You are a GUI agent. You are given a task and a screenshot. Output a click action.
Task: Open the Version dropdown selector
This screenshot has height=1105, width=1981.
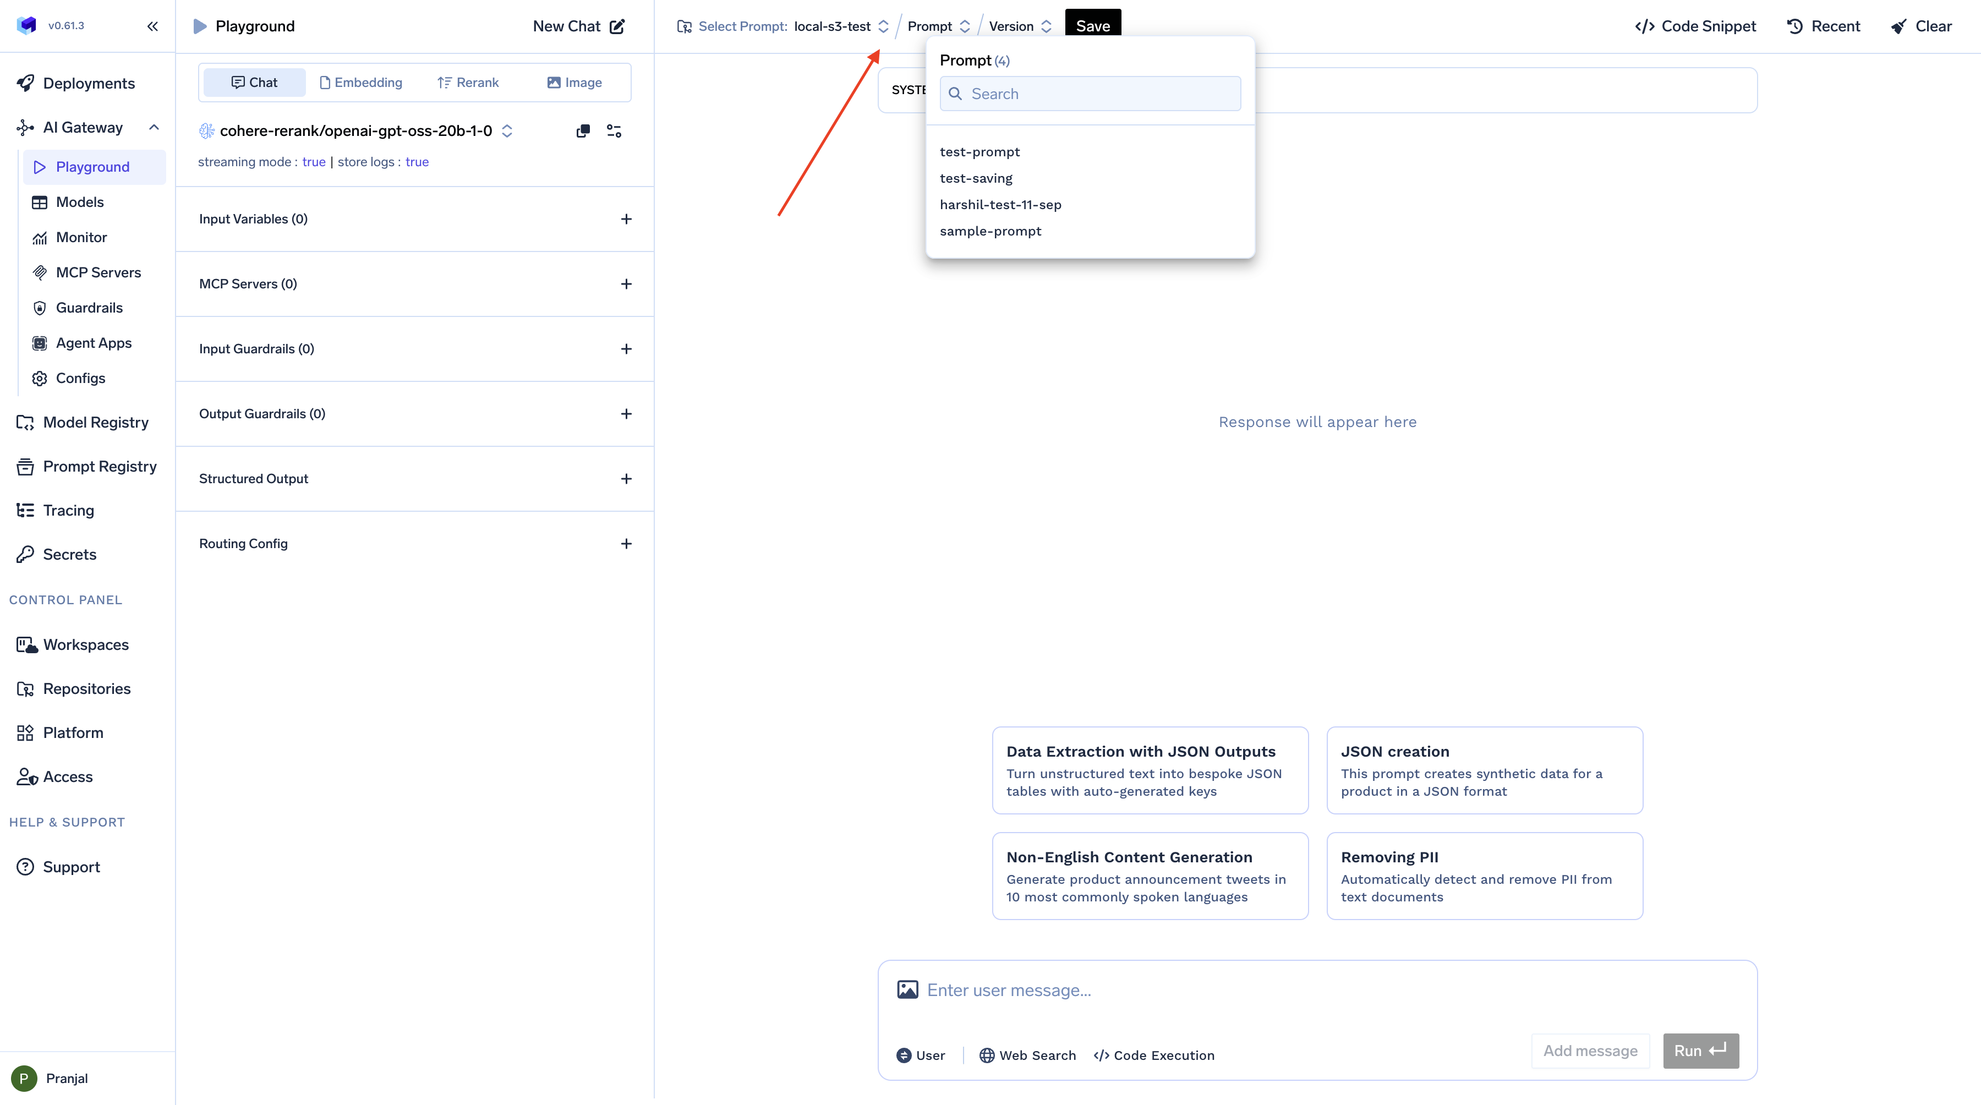[x=1020, y=26]
